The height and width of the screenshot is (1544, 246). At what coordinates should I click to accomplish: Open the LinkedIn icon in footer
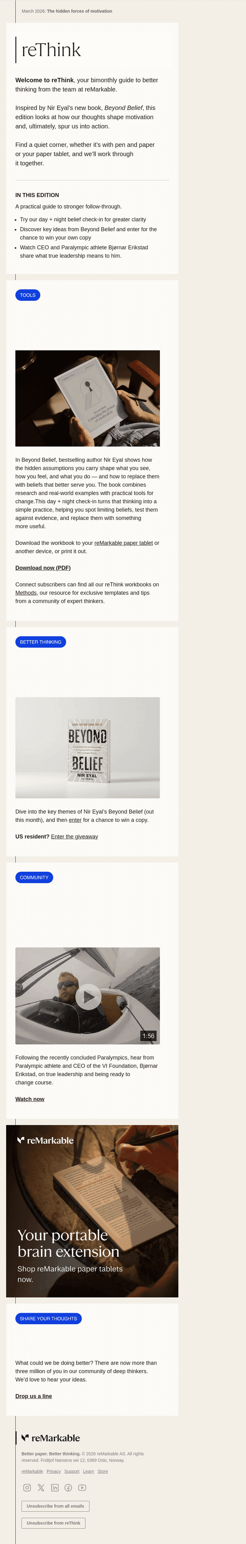[x=55, y=1488]
